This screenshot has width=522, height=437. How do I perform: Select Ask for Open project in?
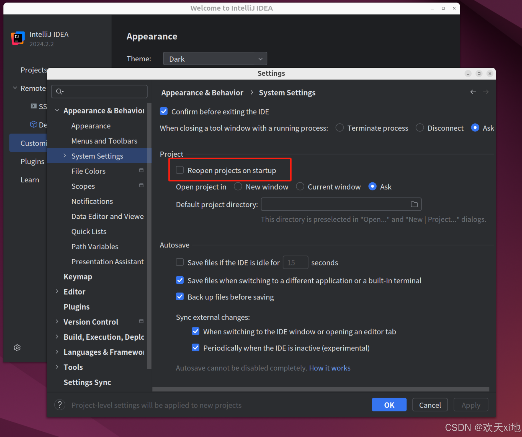pos(372,186)
